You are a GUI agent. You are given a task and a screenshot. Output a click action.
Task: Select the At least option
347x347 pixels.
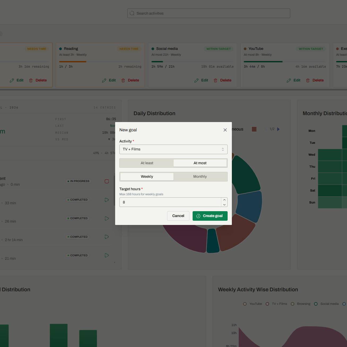coord(147,163)
